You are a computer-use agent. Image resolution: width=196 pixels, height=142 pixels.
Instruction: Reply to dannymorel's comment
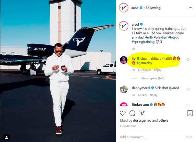coord(154,95)
